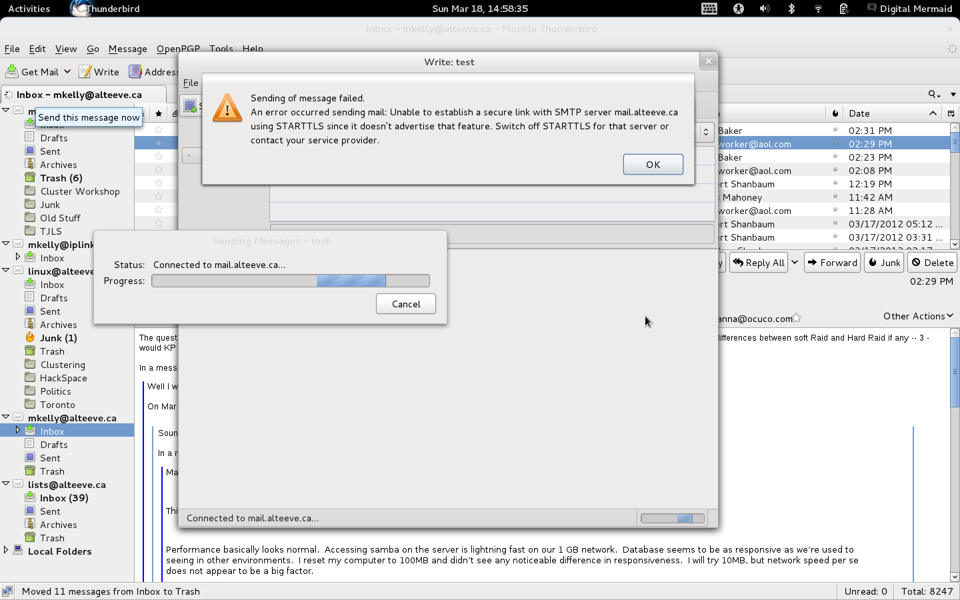
Task: Mark the open message as Junk
Action: pyautogui.click(x=884, y=263)
